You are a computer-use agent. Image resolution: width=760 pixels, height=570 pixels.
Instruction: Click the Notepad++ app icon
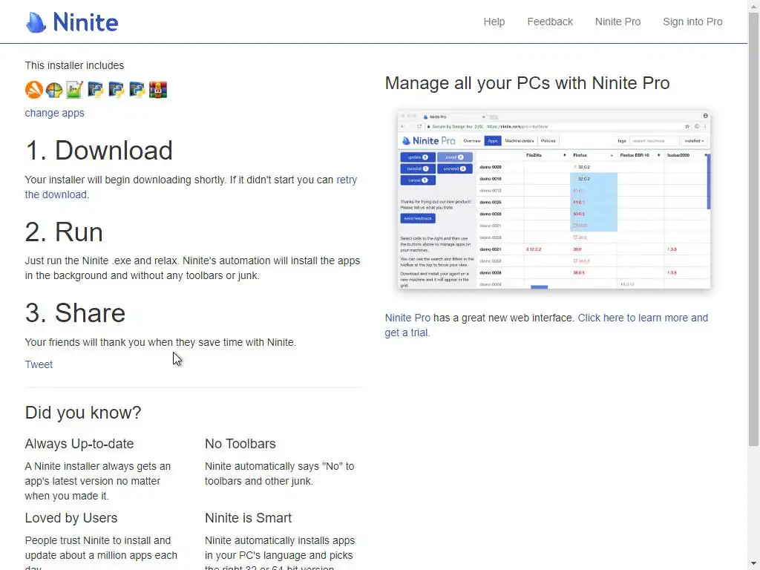75,90
